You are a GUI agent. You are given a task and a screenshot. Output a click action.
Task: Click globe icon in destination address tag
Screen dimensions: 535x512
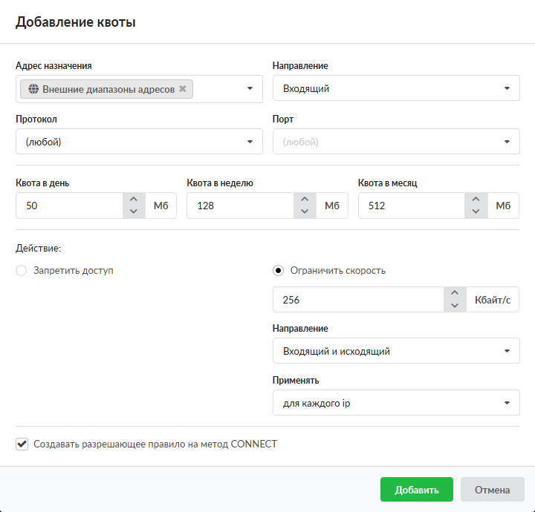pos(33,89)
